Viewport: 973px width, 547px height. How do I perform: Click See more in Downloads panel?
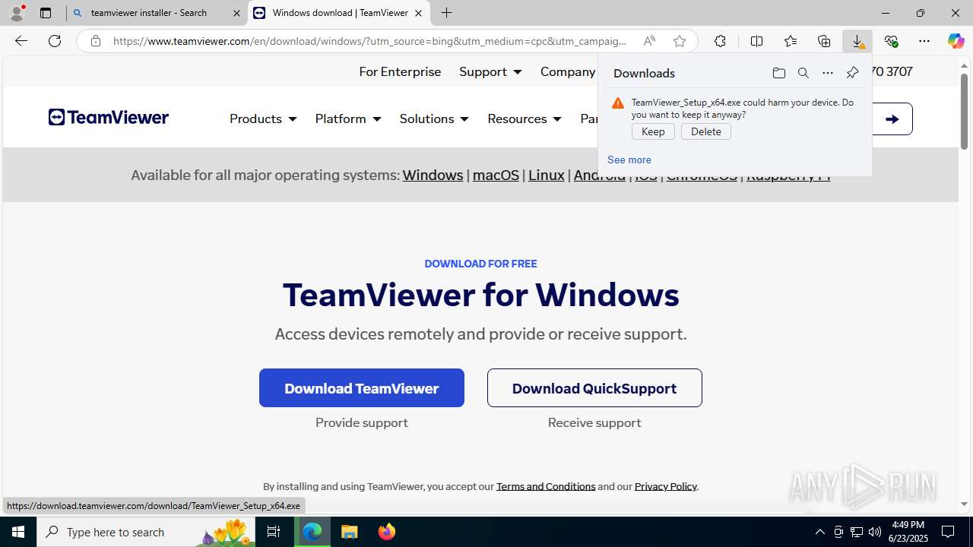coord(629,160)
